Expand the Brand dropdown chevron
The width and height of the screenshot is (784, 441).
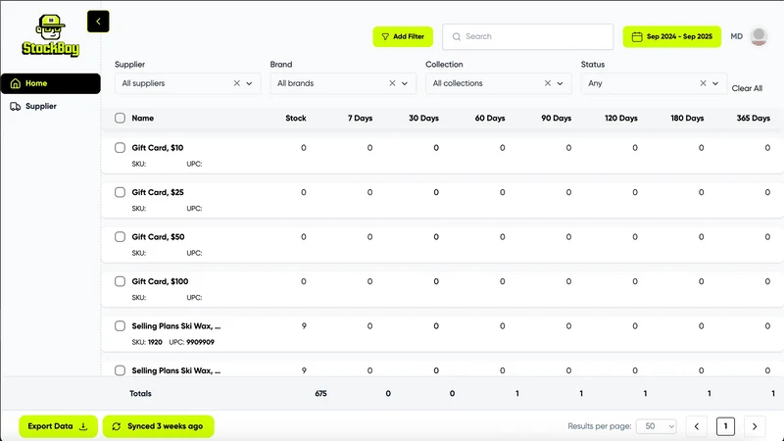click(405, 83)
